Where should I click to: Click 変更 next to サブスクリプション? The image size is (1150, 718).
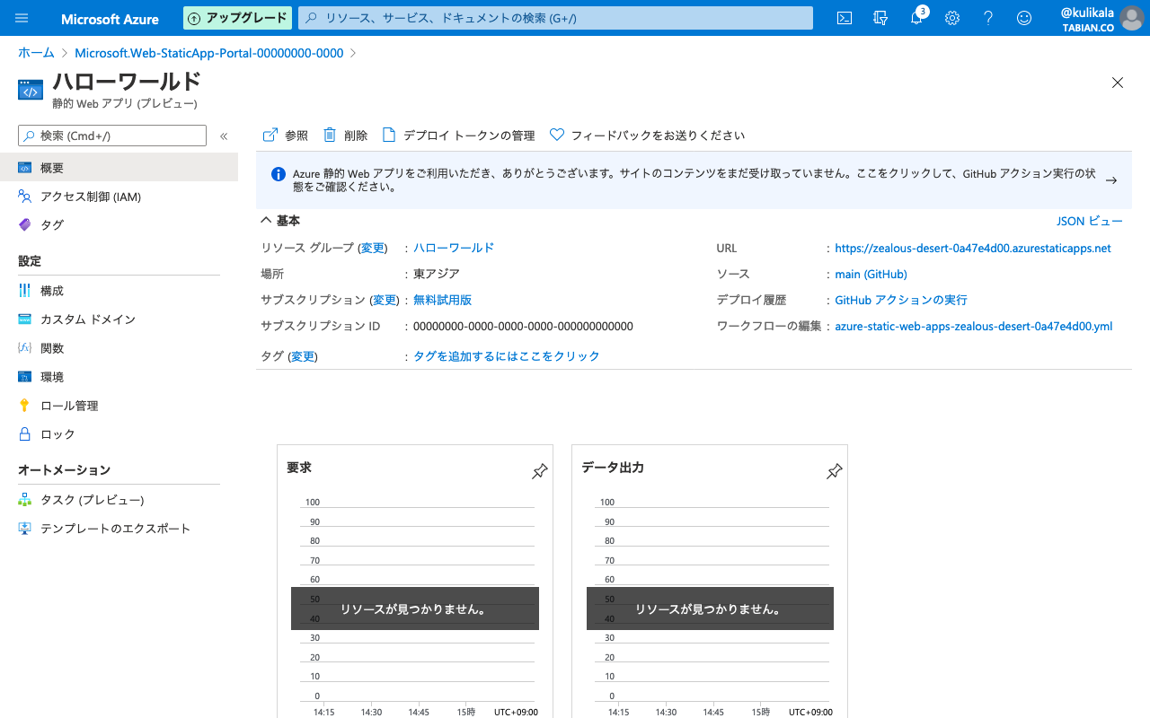click(x=385, y=300)
